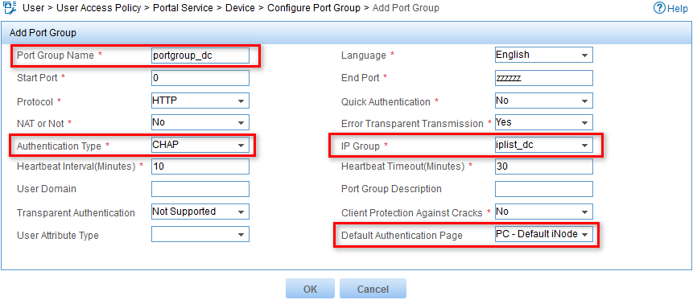Image resolution: width=693 pixels, height=300 pixels.
Task: Confirm with the OK button
Action: tap(310, 289)
